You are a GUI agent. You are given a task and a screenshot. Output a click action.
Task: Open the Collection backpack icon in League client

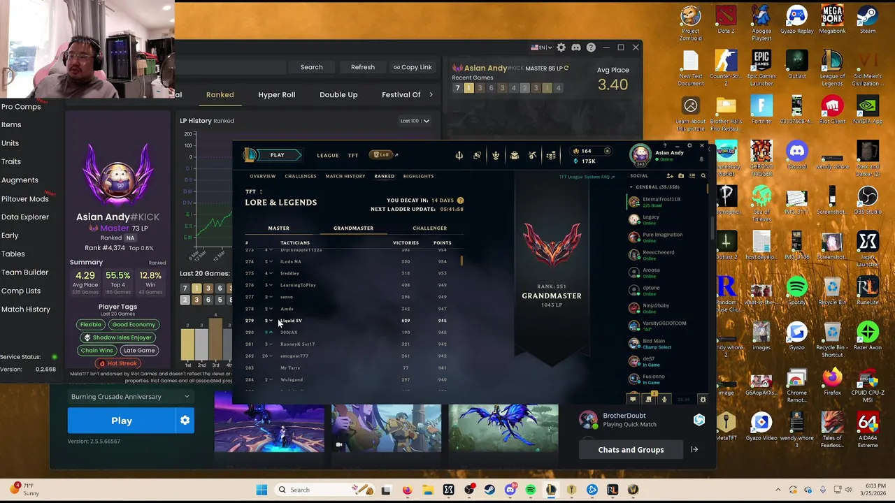[x=514, y=155]
